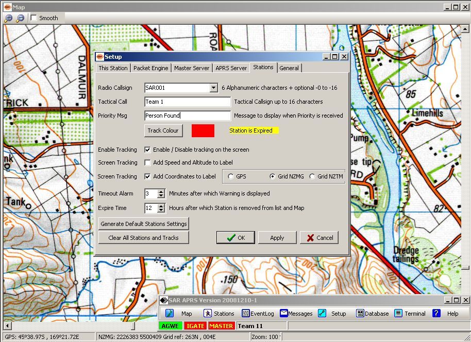Uncheck Add Coordinates to Label

pyautogui.click(x=147, y=176)
